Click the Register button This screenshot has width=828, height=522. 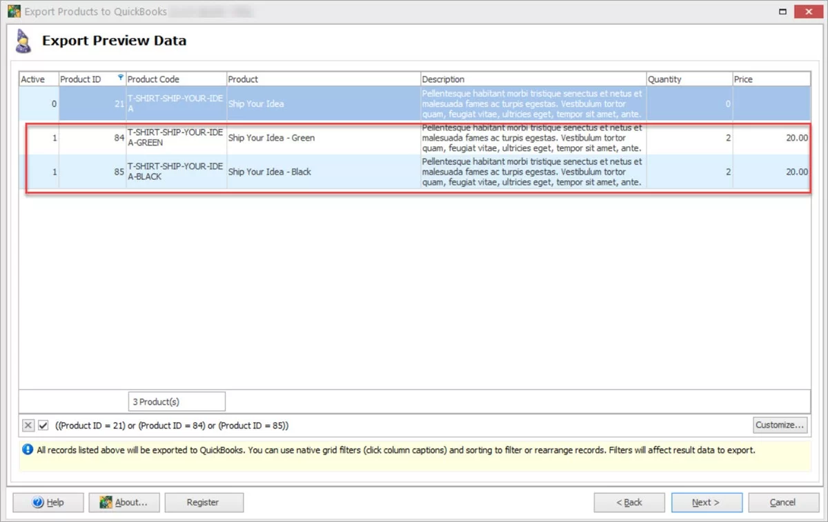point(203,503)
